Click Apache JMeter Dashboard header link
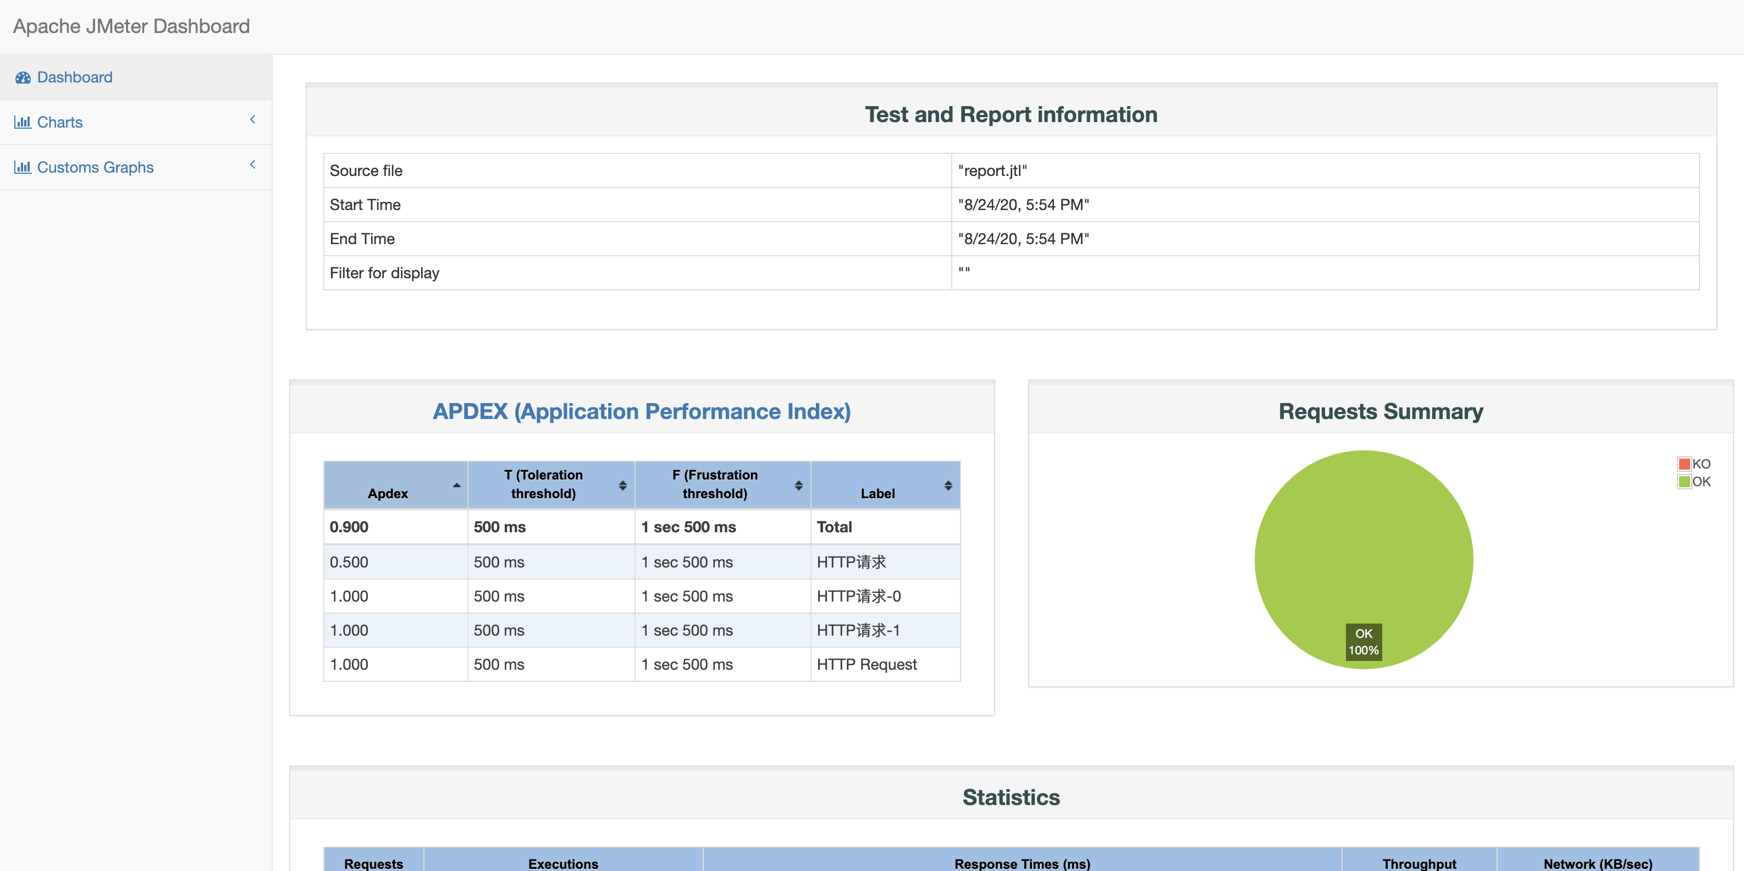Viewport: 1744px width, 871px height. [x=131, y=26]
